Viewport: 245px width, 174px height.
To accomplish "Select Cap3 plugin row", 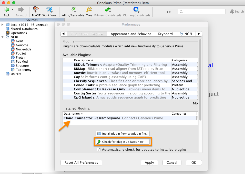I will point(130,77).
